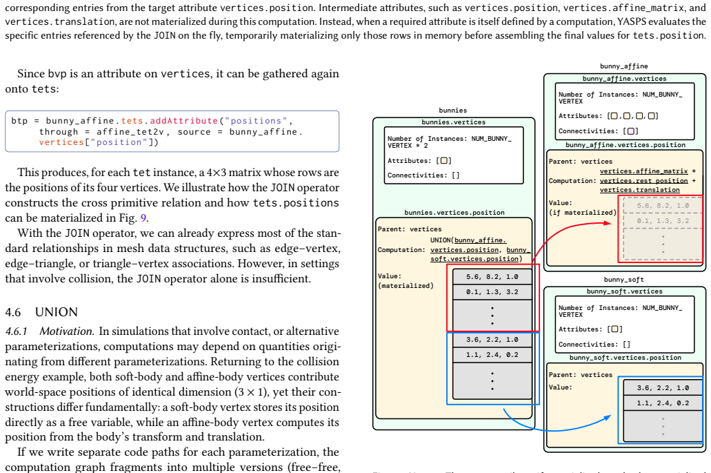Click the "1.1, 2.4, 0.2" row in bunnies

click(492, 355)
